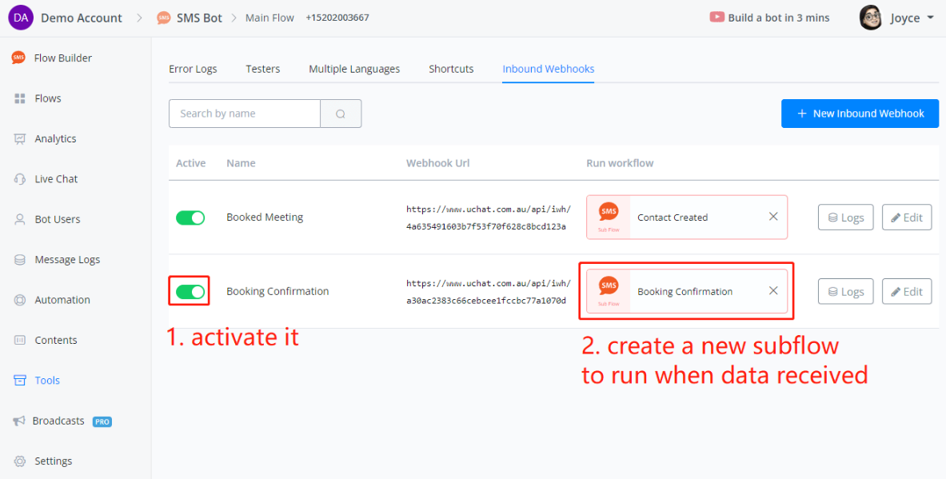Open Live Chat headset icon
The height and width of the screenshot is (479, 946).
pyautogui.click(x=20, y=179)
